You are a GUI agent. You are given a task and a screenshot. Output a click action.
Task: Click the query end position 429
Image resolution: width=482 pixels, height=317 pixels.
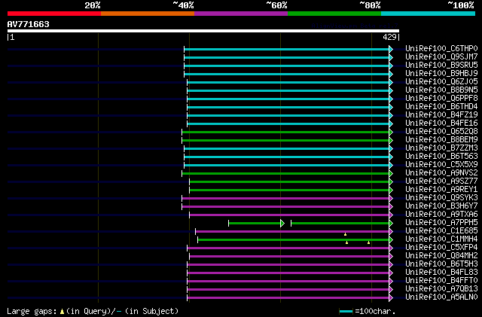click(x=389, y=37)
